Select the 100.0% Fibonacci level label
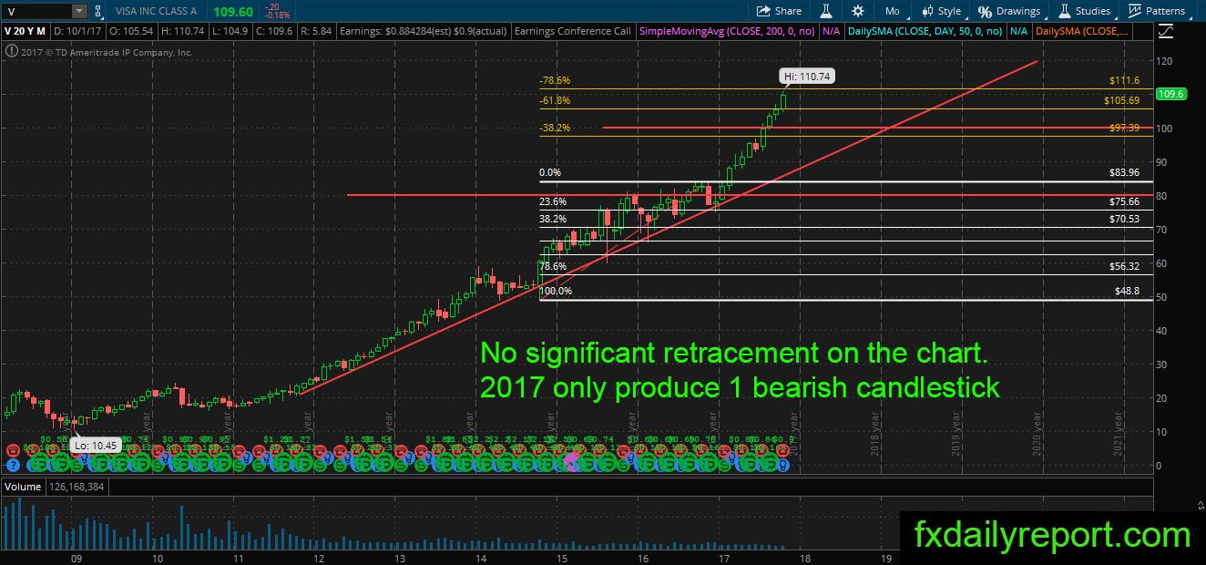The width and height of the screenshot is (1206, 565). (x=556, y=292)
